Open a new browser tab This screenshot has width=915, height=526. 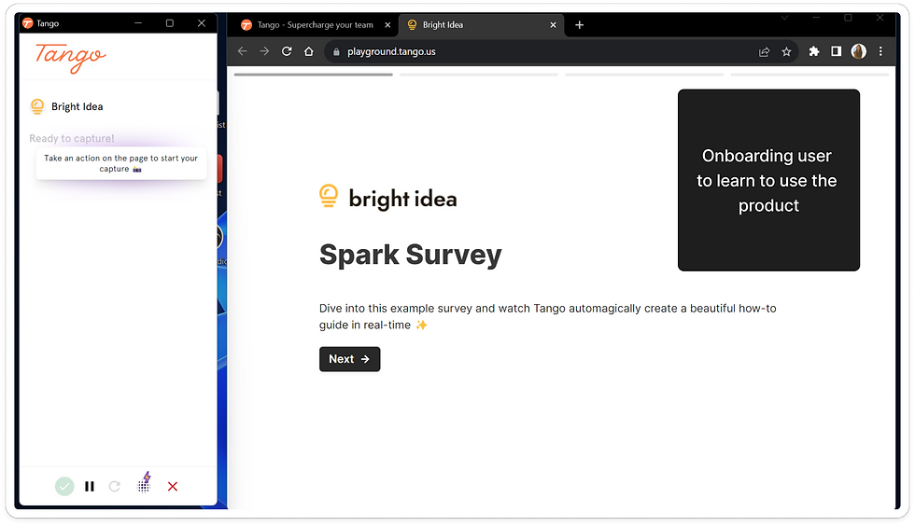[580, 24]
